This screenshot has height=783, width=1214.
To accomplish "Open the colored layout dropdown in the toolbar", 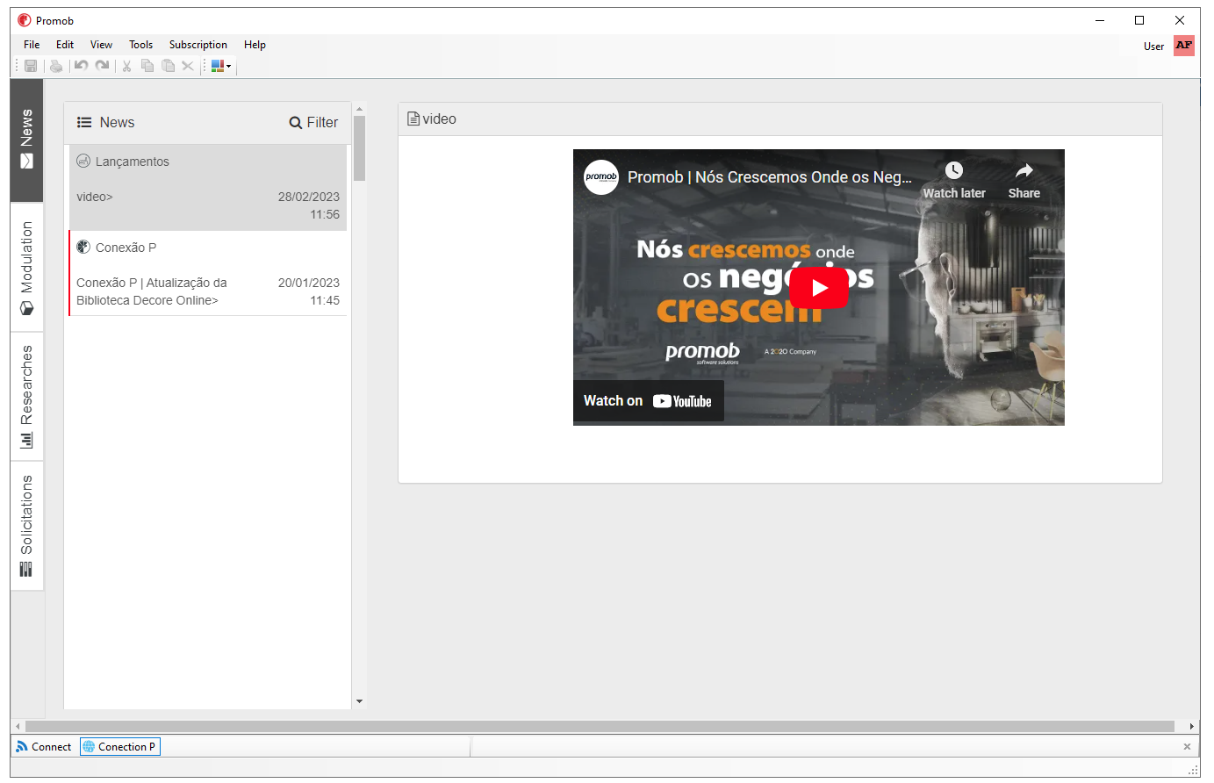I will 221,66.
